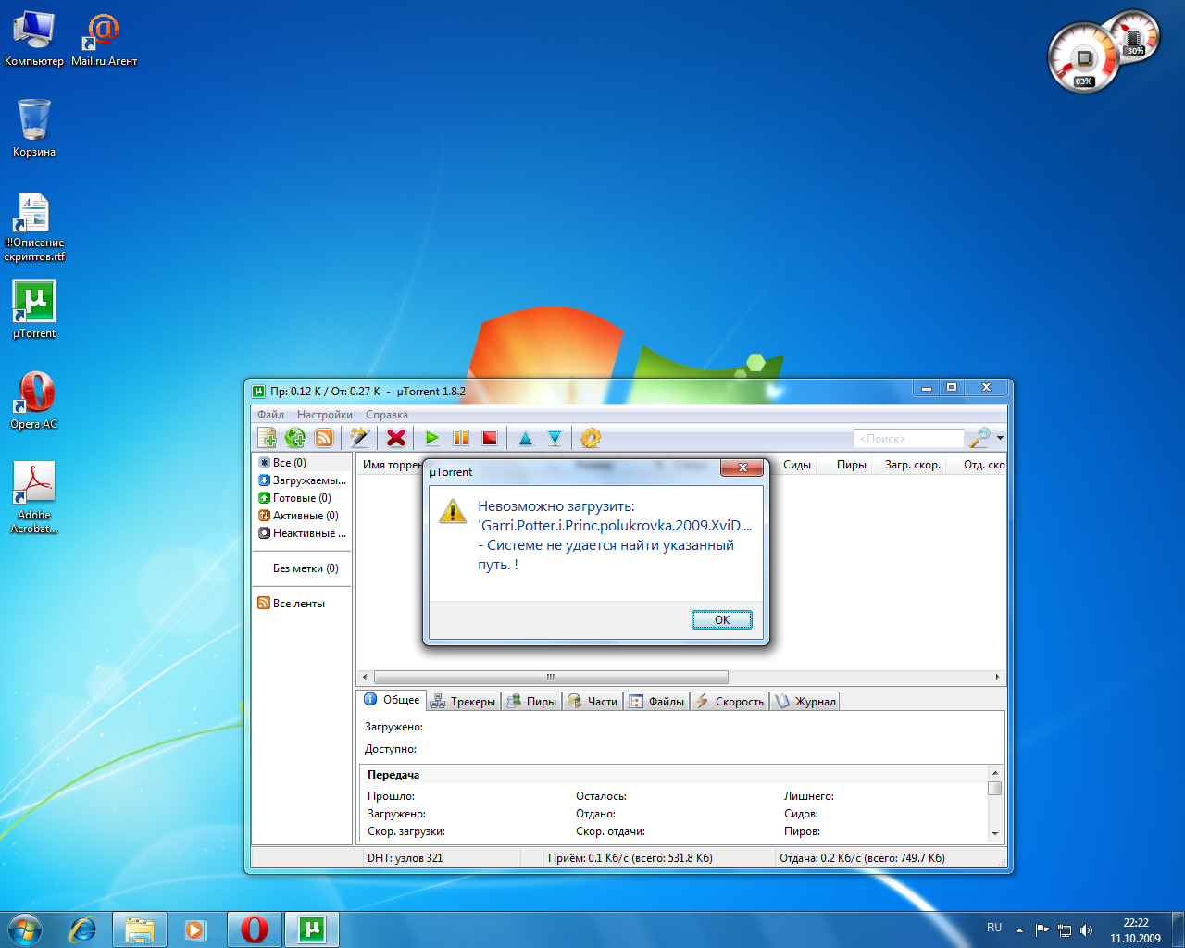
Task: Open the Preferences gear icon
Action: (x=591, y=438)
